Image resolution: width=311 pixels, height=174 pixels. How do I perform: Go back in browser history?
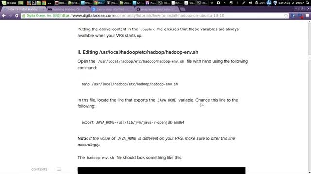pyautogui.click(x=4, y=16)
